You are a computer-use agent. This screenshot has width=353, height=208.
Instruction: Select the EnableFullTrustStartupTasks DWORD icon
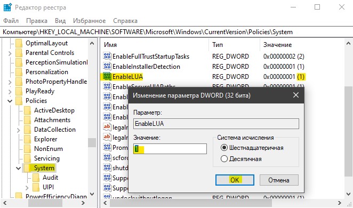[x=107, y=56]
